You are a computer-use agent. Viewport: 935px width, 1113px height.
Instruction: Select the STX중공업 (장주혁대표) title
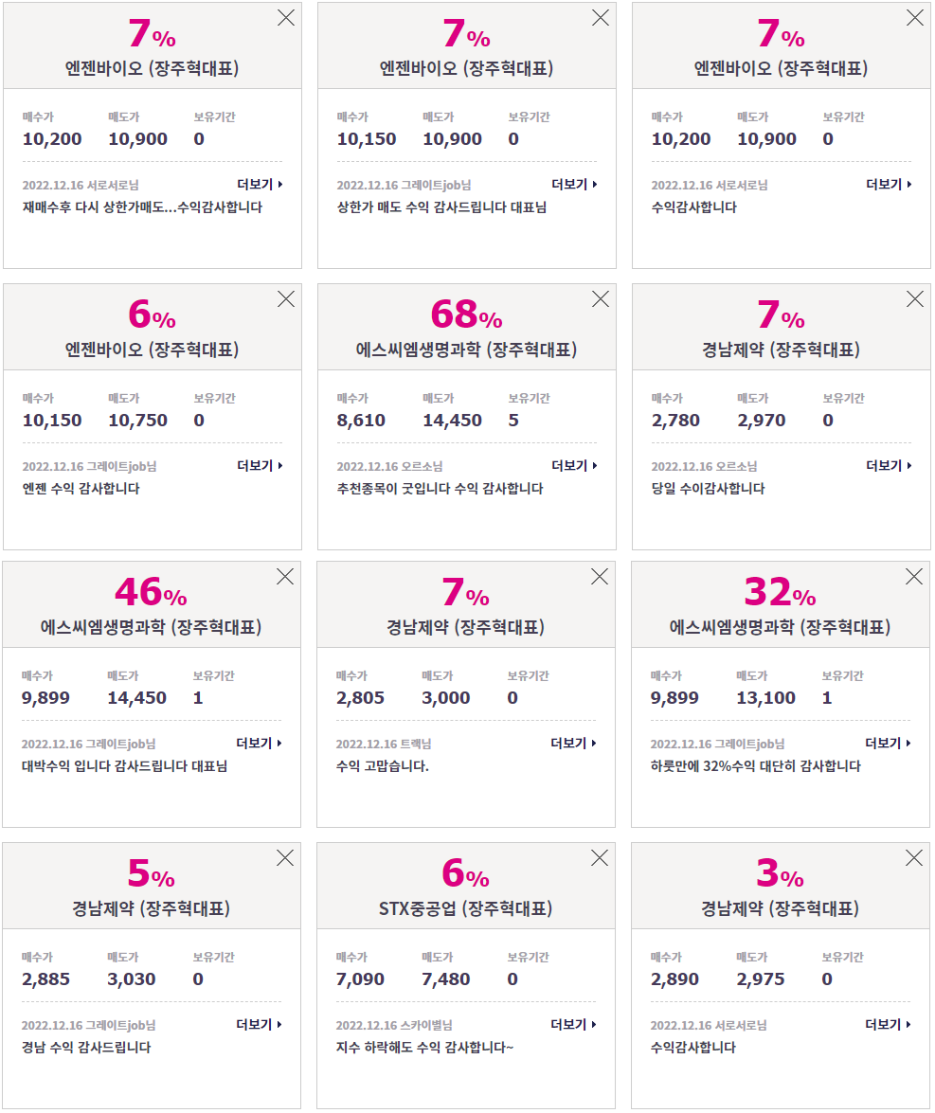click(x=466, y=908)
